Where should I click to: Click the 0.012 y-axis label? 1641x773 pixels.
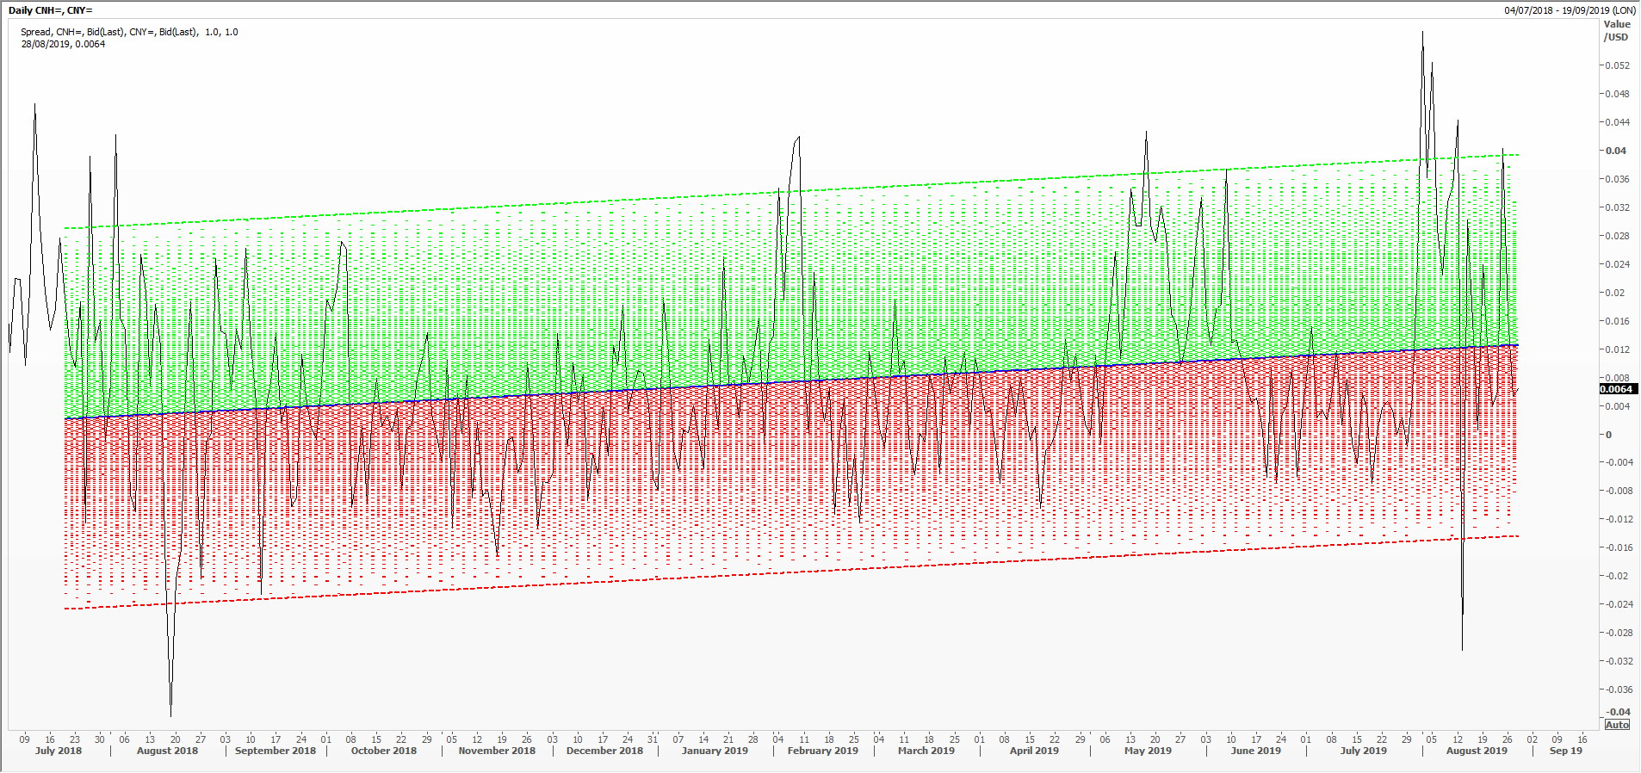(x=1616, y=349)
